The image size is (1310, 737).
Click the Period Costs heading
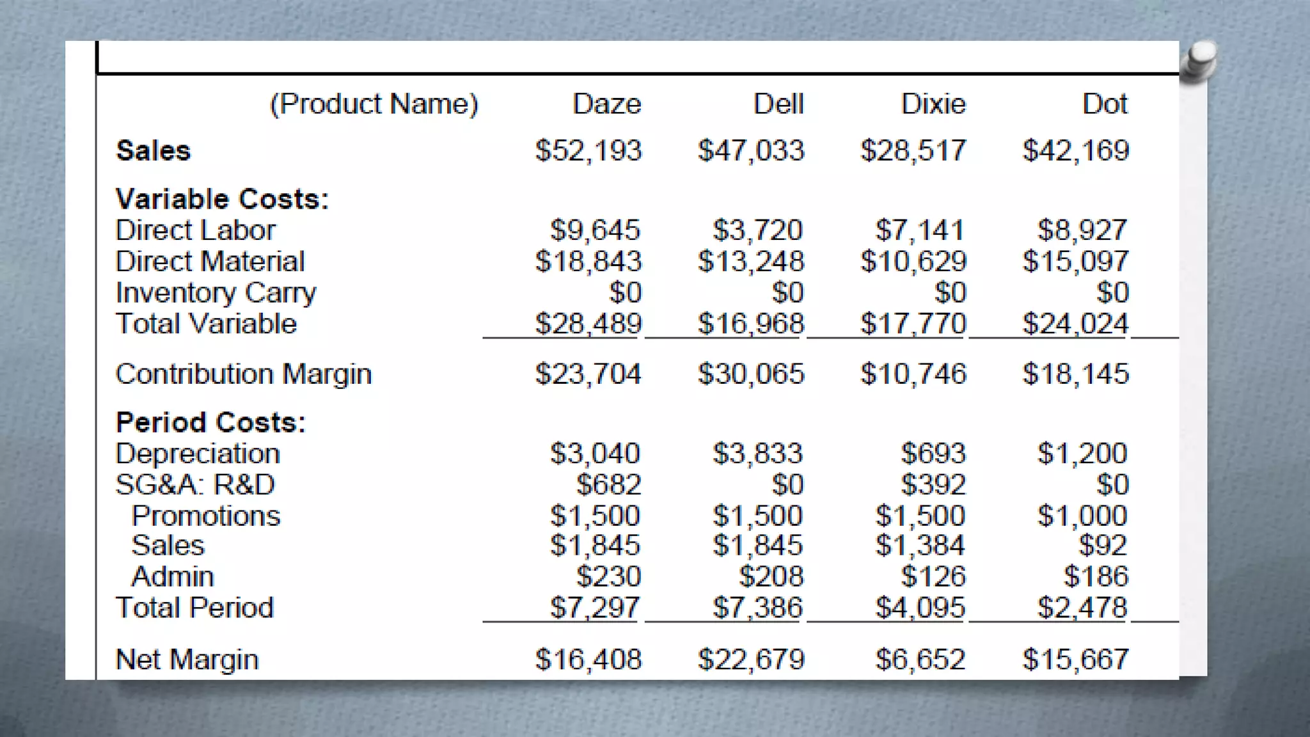click(x=210, y=422)
